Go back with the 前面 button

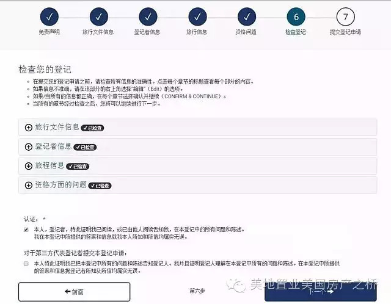pyautogui.click(x=75, y=292)
